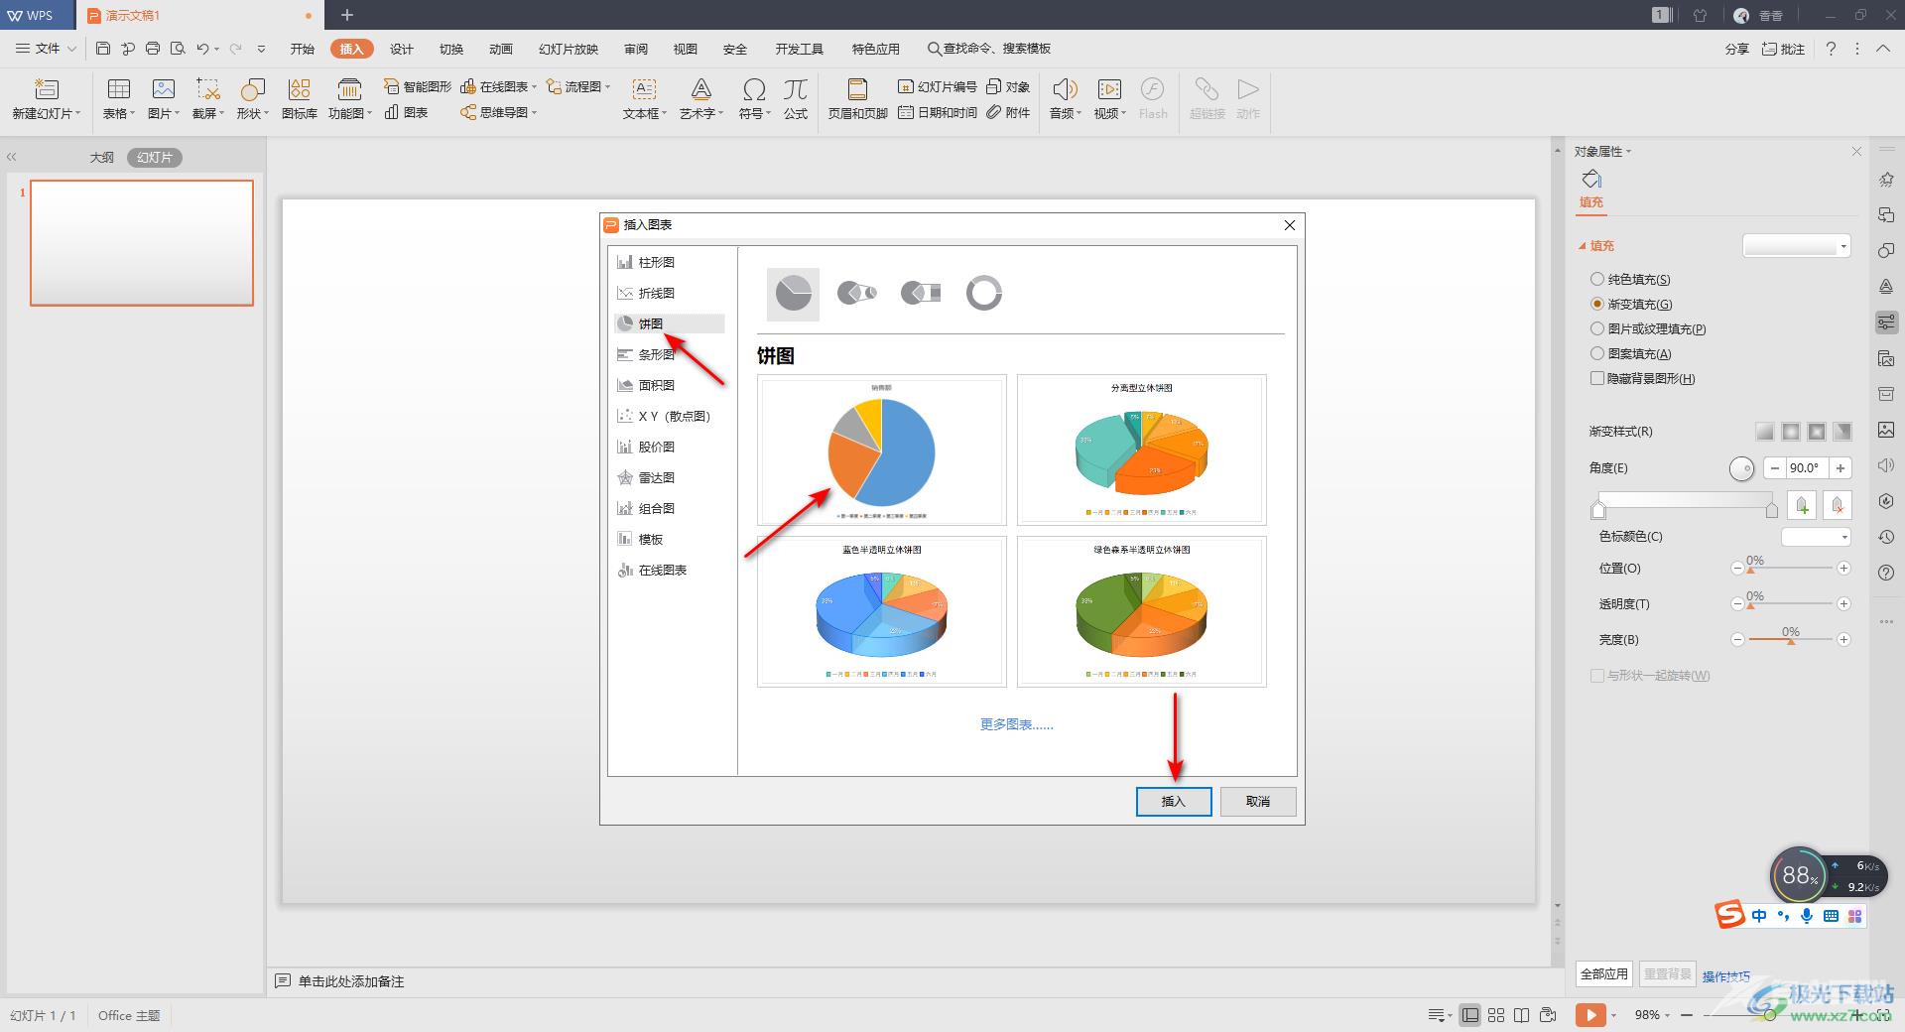Click the 插入 button in dialog
1905x1032 pixels.
tap(1174, 802)
